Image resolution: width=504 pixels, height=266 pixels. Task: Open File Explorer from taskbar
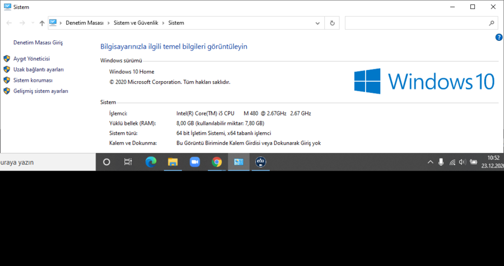point(173,162)
